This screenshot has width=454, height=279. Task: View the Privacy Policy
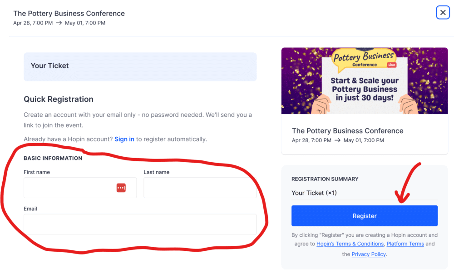click(x=369, y=254)
